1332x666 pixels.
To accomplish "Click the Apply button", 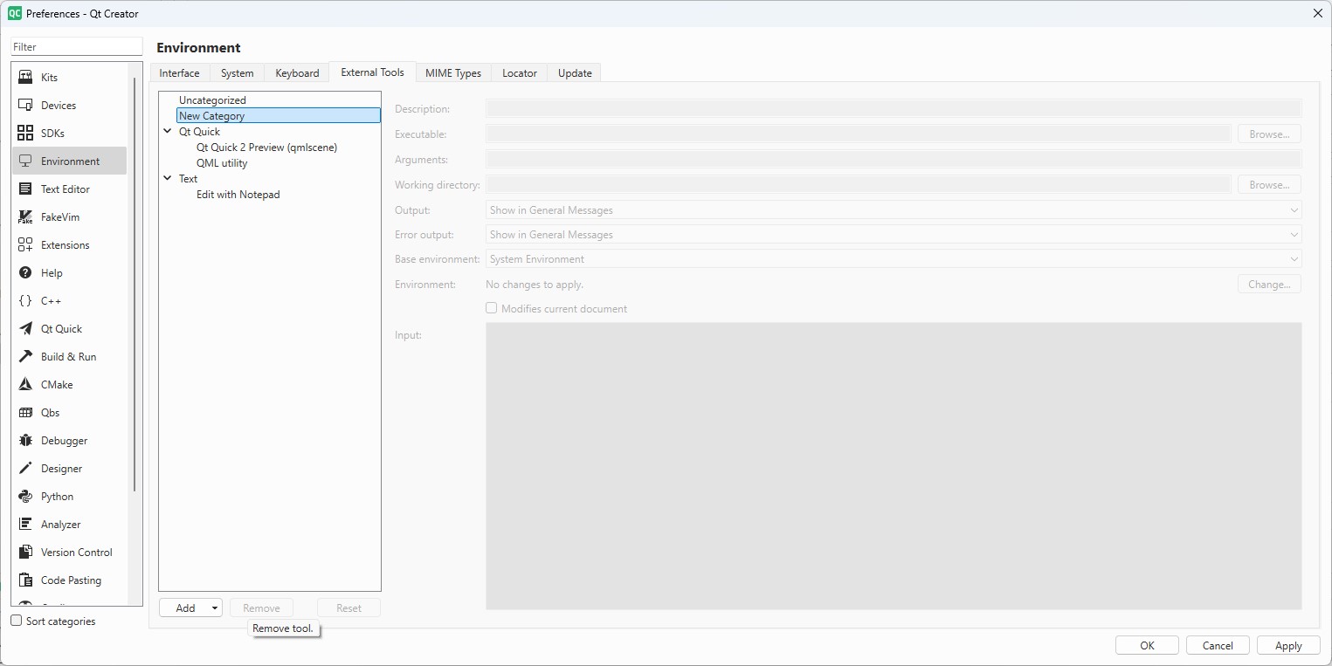I will click(x=1288, y=646).
